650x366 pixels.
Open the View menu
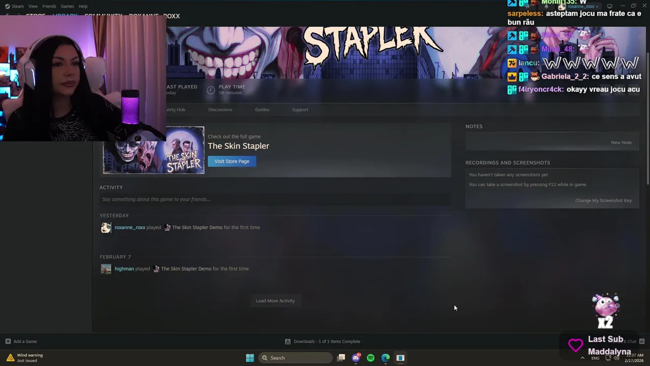click(33, 6)
